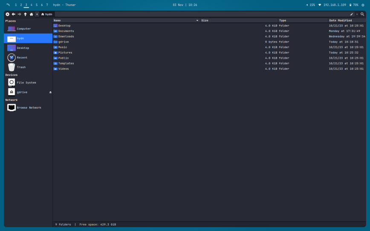Click 'Wednesday at 19:39:34' date cell
Screen dimensions: 370x231
[x=347, y=37]
